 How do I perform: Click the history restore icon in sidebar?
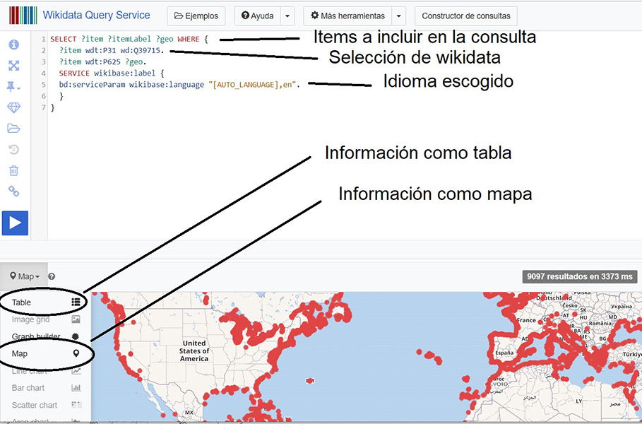pos(14,149)
